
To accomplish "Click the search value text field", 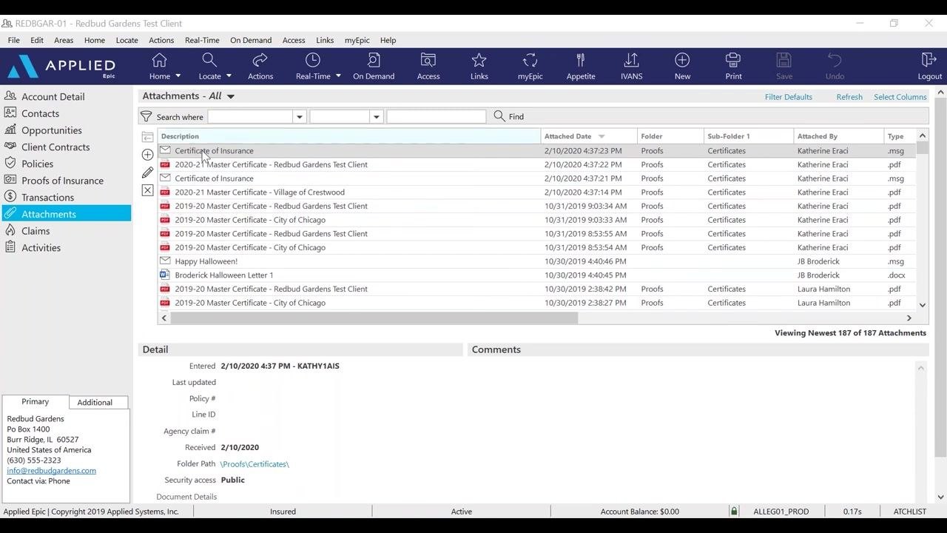I will pyautogui.click(x=436, y=117).
